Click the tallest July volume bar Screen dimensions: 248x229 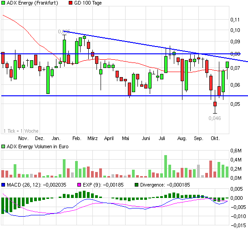(x=166, y=166)
